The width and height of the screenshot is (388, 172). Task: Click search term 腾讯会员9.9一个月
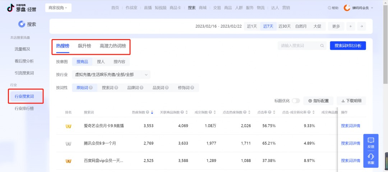pos(100,143)
